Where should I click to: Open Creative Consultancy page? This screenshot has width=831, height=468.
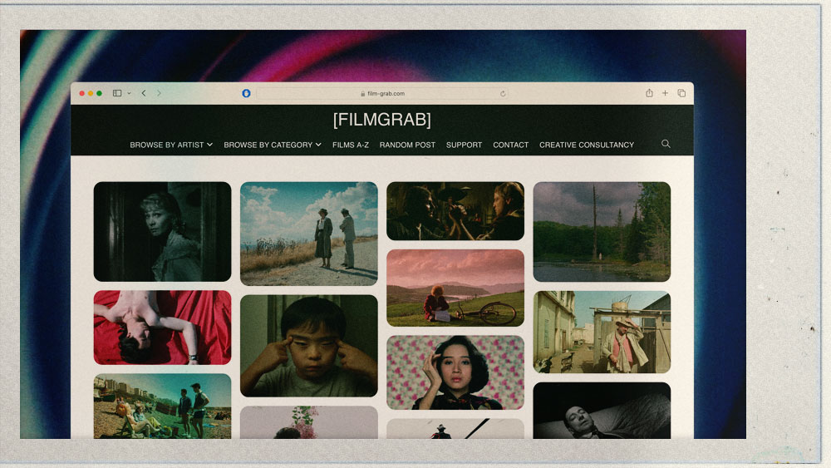click(x=586, y=145)
